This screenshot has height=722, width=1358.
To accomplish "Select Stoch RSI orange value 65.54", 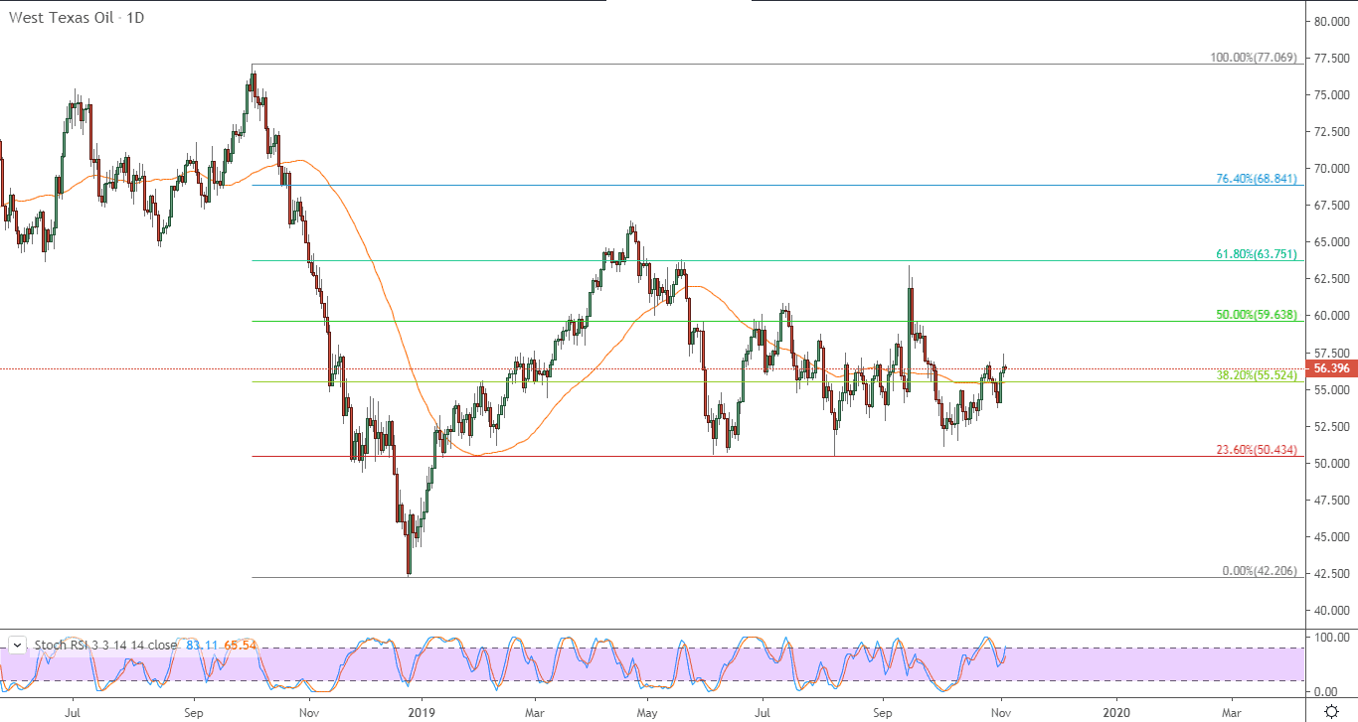I will pyautogui.click(x=238, y=646).
